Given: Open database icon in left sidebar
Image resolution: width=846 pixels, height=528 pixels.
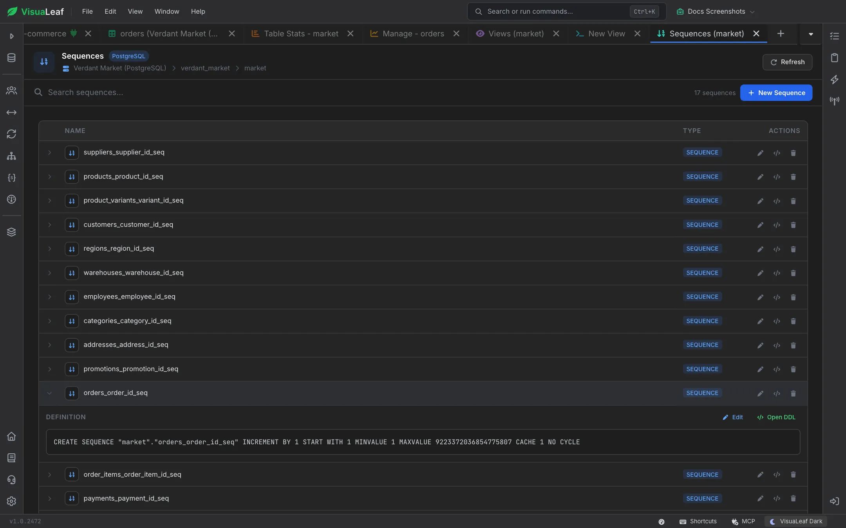Looking at the screenshot, I should pyautogui.click(x=11, y=58).
